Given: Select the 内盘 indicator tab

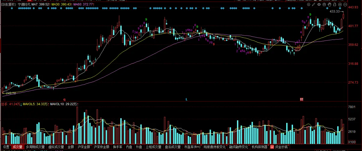Looking at the screenshot, I should pos(129,147).
